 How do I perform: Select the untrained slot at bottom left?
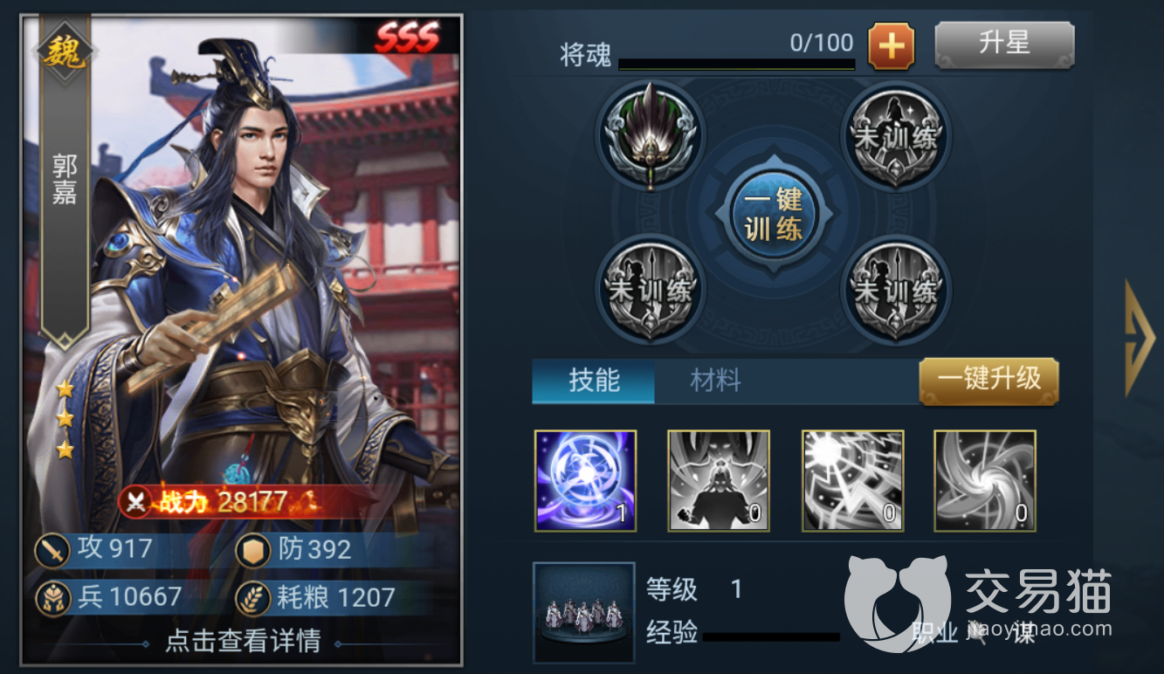click(x=650, y=289)
